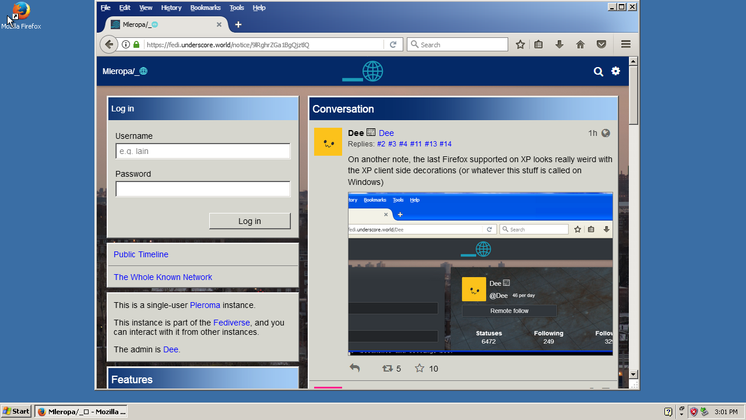
Task: Click the Mleropa taskbar button
Action: (x=81, y=411)
